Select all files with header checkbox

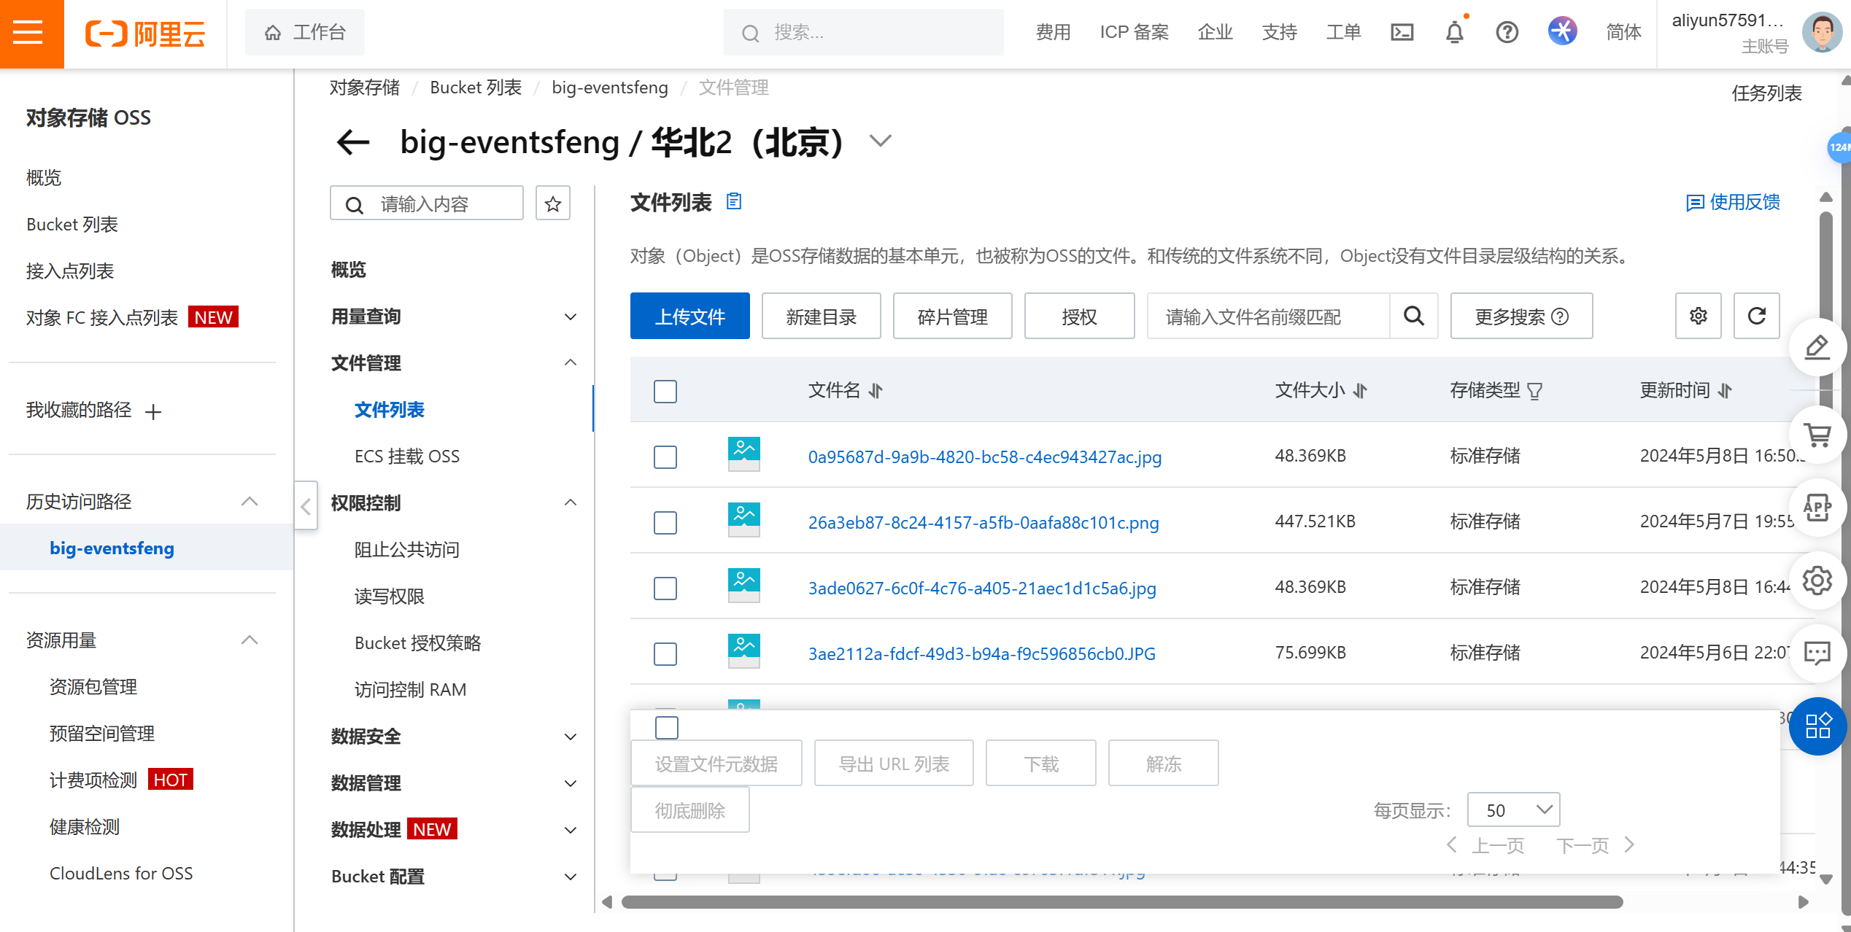665,392
